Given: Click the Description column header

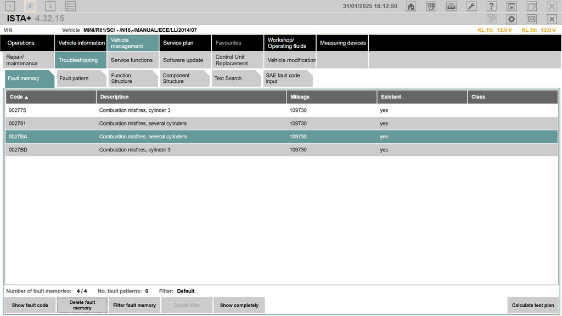Looking at the screenshot, I should [190, 97].
